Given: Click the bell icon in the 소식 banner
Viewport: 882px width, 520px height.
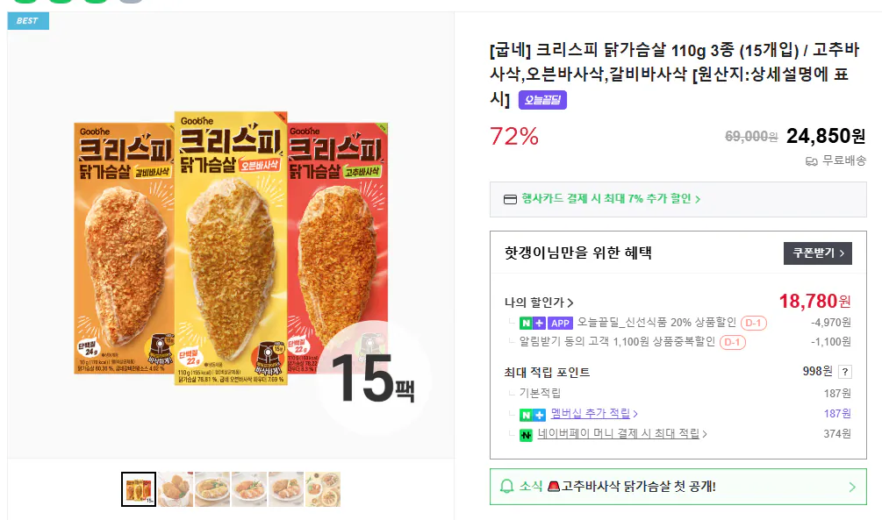Looking at the screenshot, I should 505,488.
